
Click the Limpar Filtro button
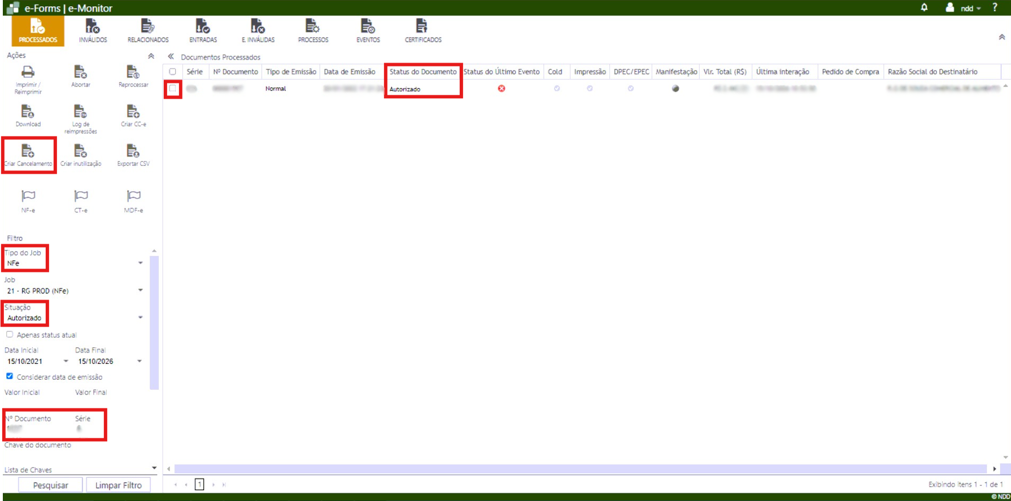pos(118,485)
